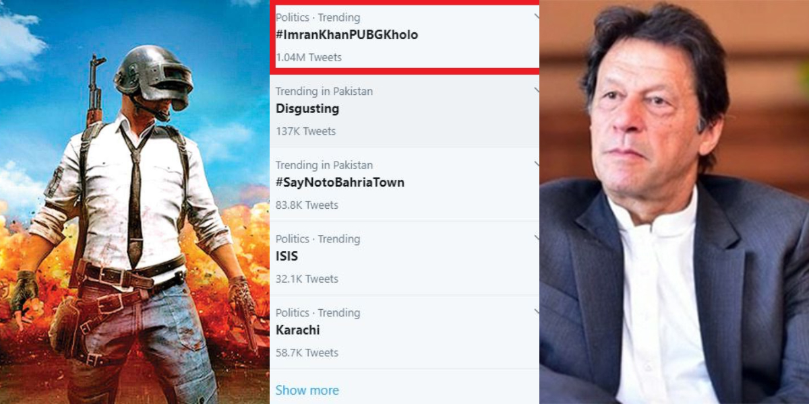Viewport: 809px width, 404px height.
Task: Click "Trending in Pakistan" label above Disgusting
Action: click(324, 91)
